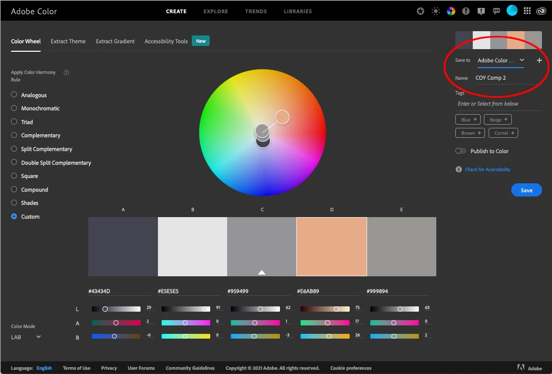Image resolution: width=552 pixels, height=374 pixels.
Task: Select the Custom harmony rule
Action: point(25,217)
